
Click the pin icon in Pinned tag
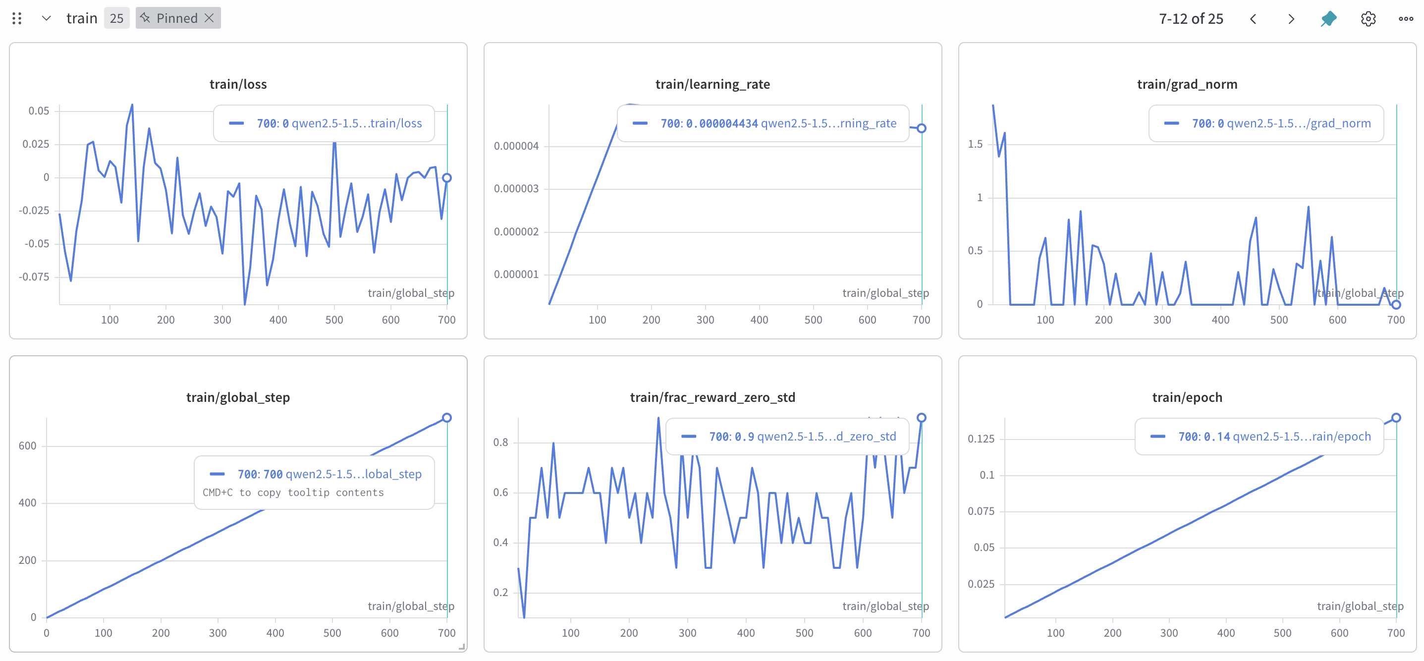[x=145, y=18]
